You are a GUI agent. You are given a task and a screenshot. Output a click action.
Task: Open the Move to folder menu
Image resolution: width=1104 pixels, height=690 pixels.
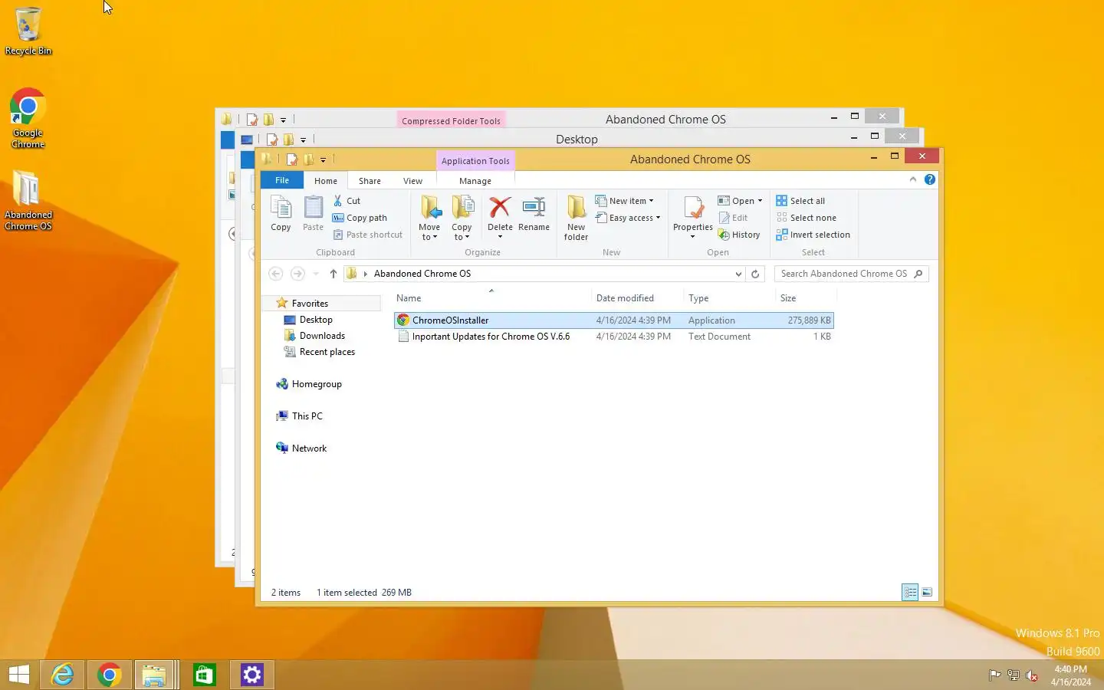(x=429, y=218)
